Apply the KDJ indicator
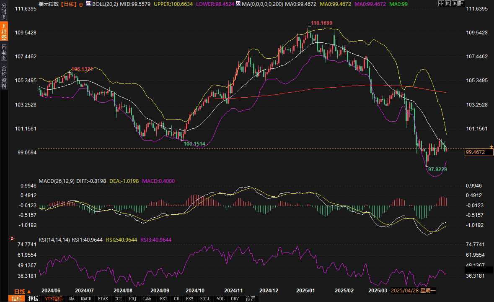Image resolution: width=494 pixels, height=302 pixels. pos(133,299)
